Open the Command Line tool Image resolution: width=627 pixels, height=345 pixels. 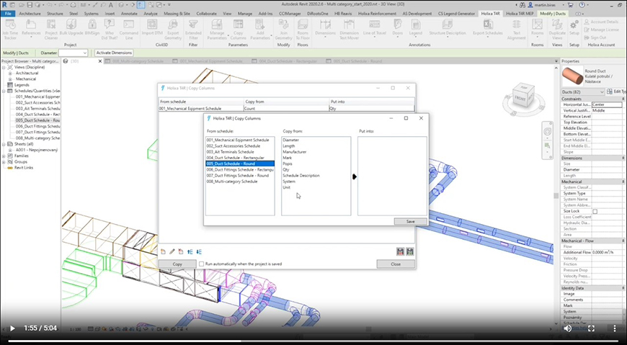pos(129,30)
